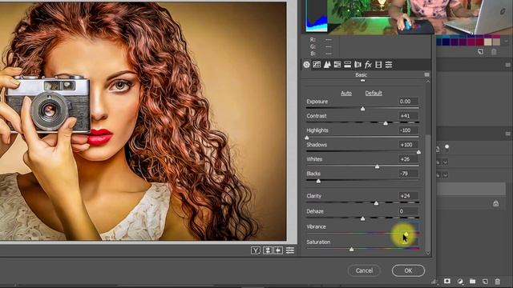Click the Exposure slider handle
Screen dimensions: 513x288
[362, 109]
